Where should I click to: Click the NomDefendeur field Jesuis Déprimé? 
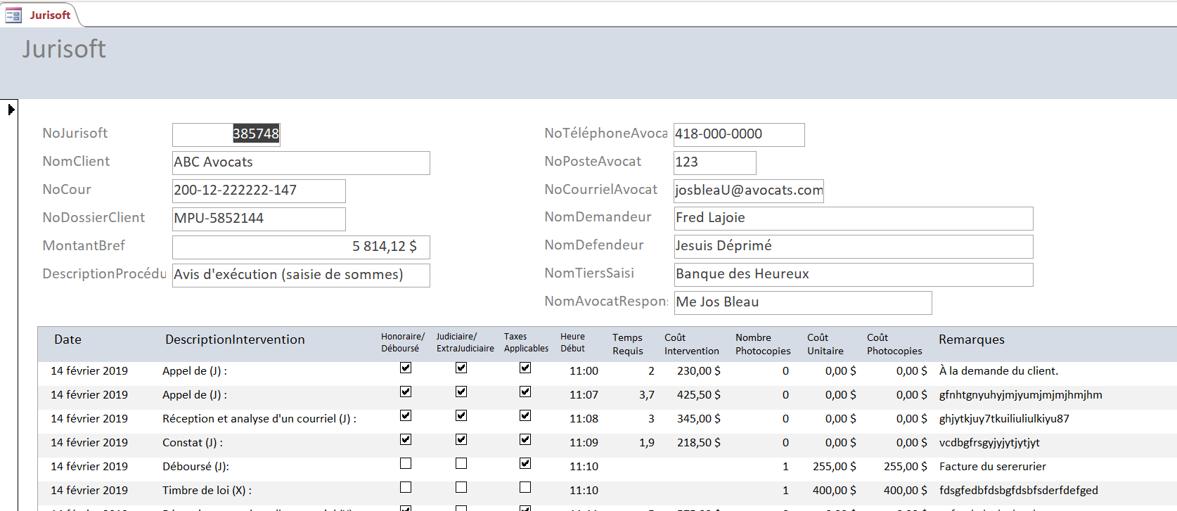854,246
